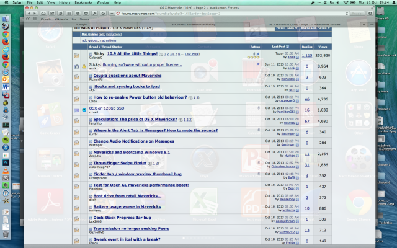Sort threads by Replies column header
397x248 pixels.
(307, 47)
